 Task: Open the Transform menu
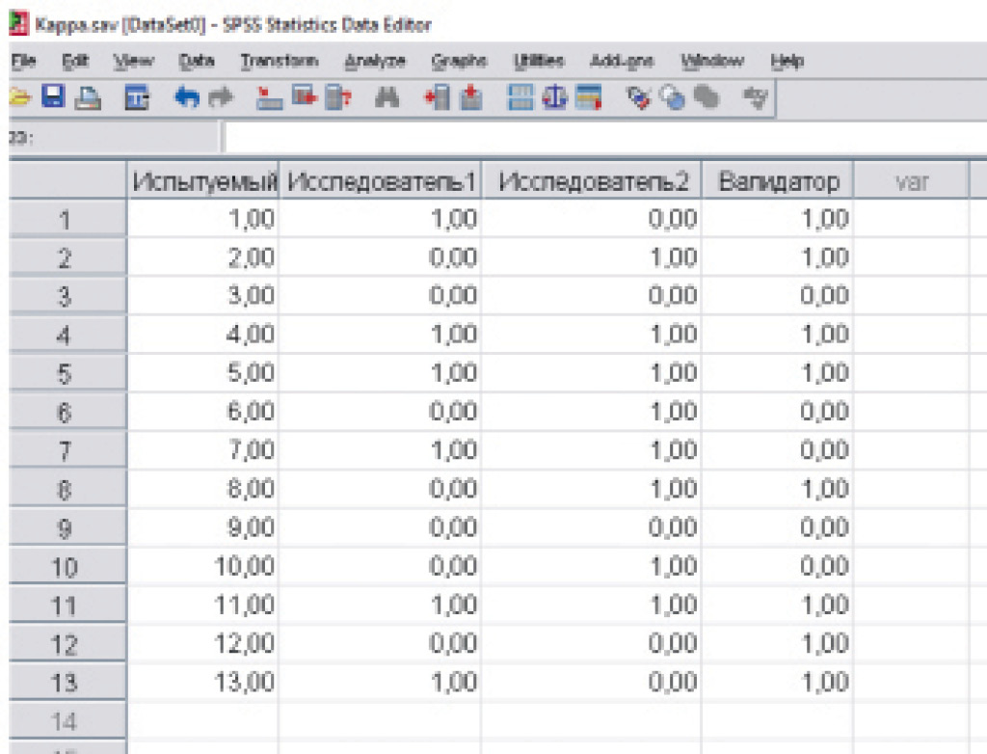279,61
